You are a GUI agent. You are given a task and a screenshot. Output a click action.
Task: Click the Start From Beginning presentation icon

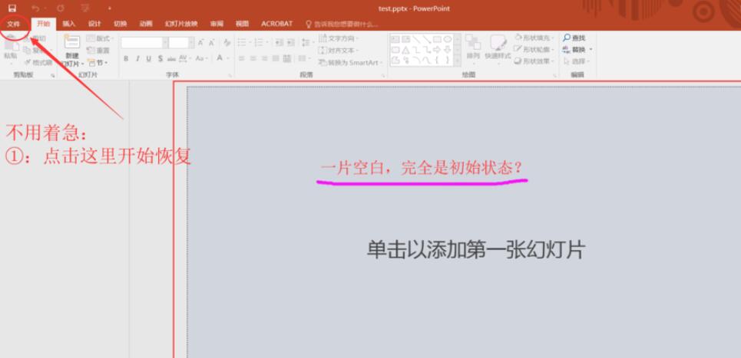[85, 8]
